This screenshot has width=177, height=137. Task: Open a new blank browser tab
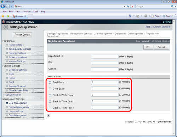pyautogui.click(x=30, y=16)
